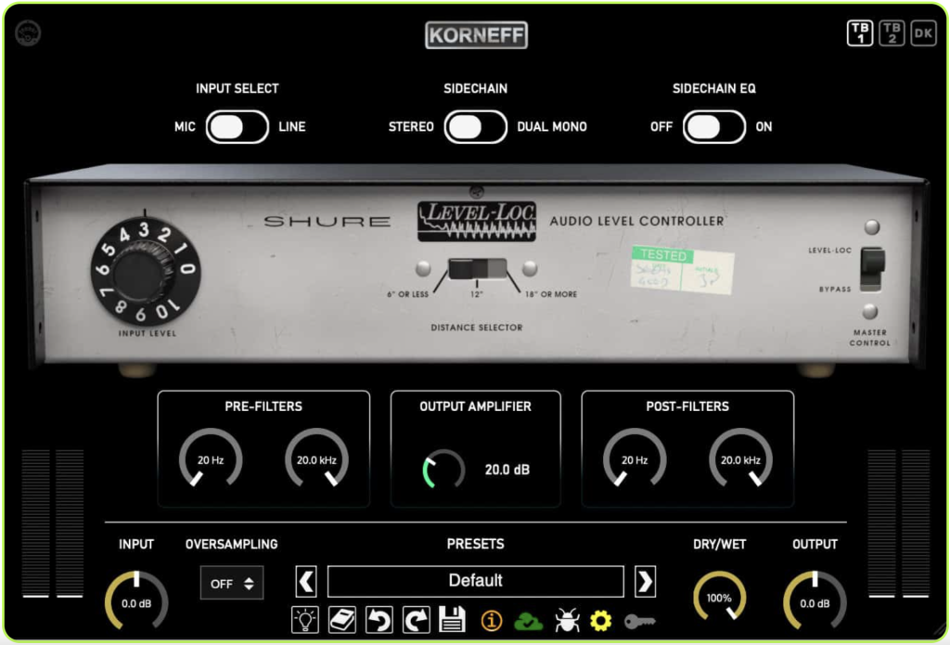Click the LINE label of Input Select

[x=292, y=127]
